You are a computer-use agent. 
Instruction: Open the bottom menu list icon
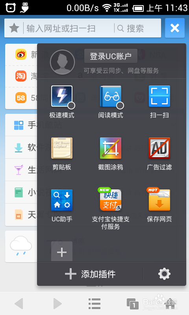[94, 304]
